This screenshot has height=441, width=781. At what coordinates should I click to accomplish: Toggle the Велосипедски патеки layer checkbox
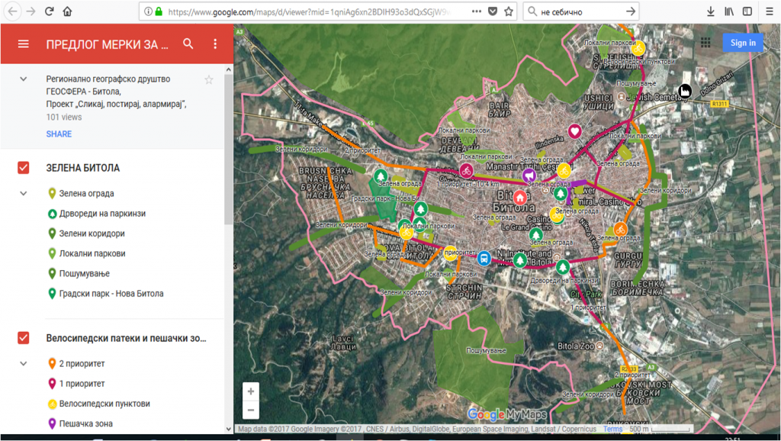24,338
